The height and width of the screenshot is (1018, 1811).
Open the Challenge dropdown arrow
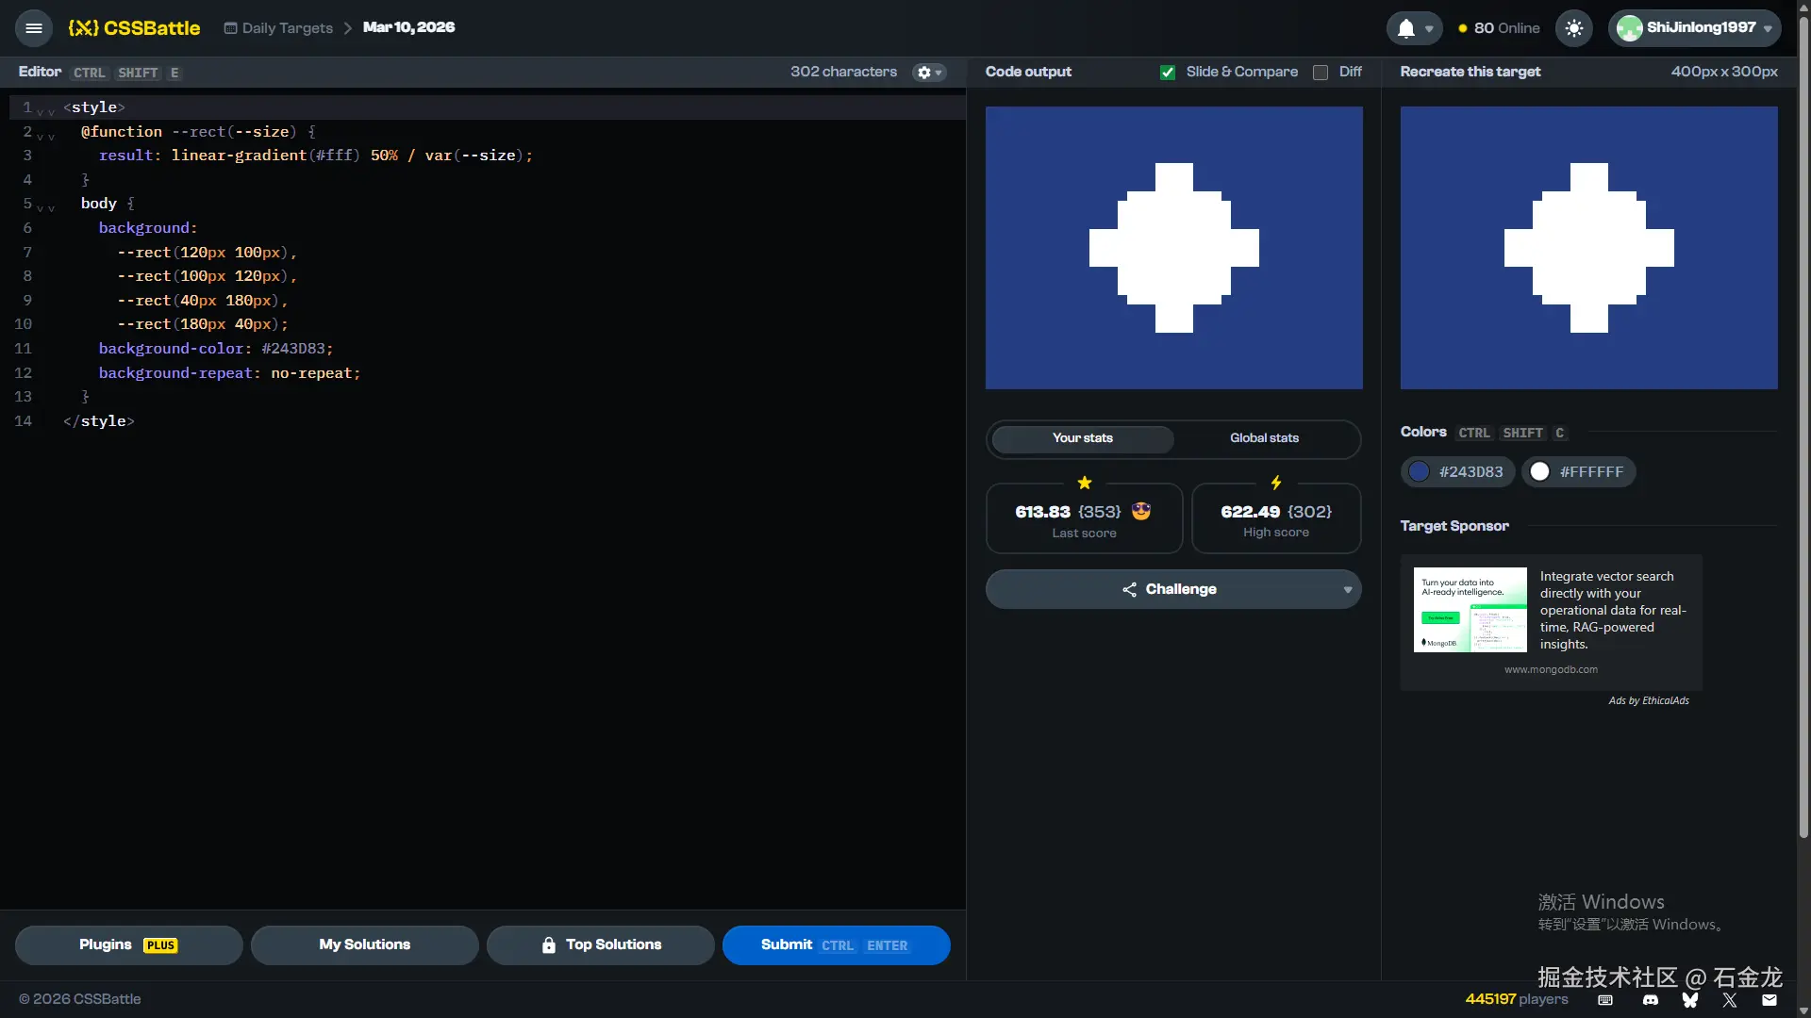click(1347, 590)
